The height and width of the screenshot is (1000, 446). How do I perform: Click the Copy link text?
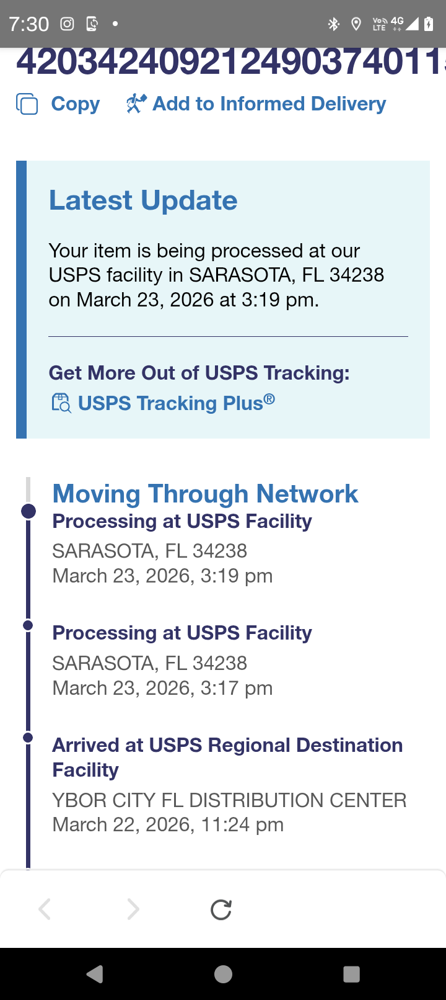point(75,104)
